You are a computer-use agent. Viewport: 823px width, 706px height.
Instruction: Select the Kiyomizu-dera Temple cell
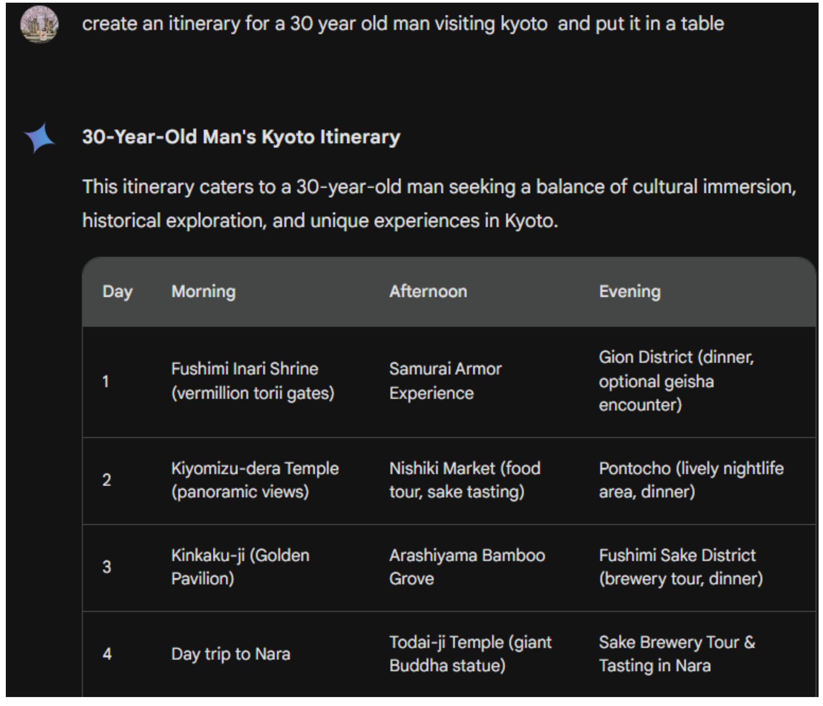[x=255, y=480]
